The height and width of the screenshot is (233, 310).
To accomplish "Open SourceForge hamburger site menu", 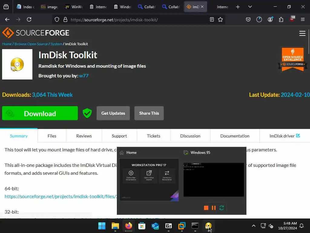I will 302,33.
